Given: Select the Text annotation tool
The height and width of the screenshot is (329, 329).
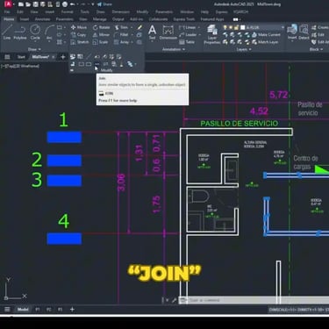Looking at the screenshot, I should click(152, 32).
